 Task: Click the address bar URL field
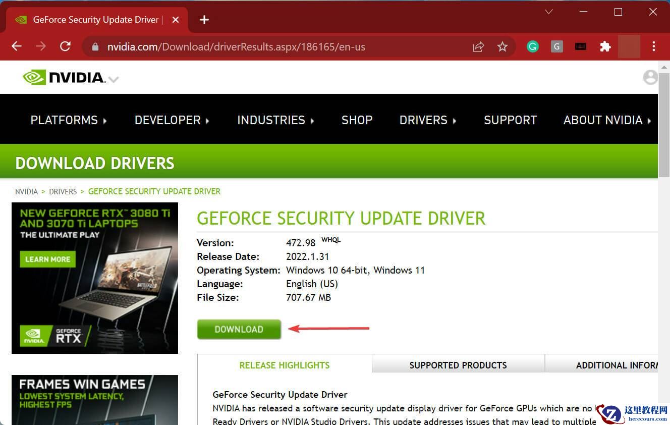277,47
